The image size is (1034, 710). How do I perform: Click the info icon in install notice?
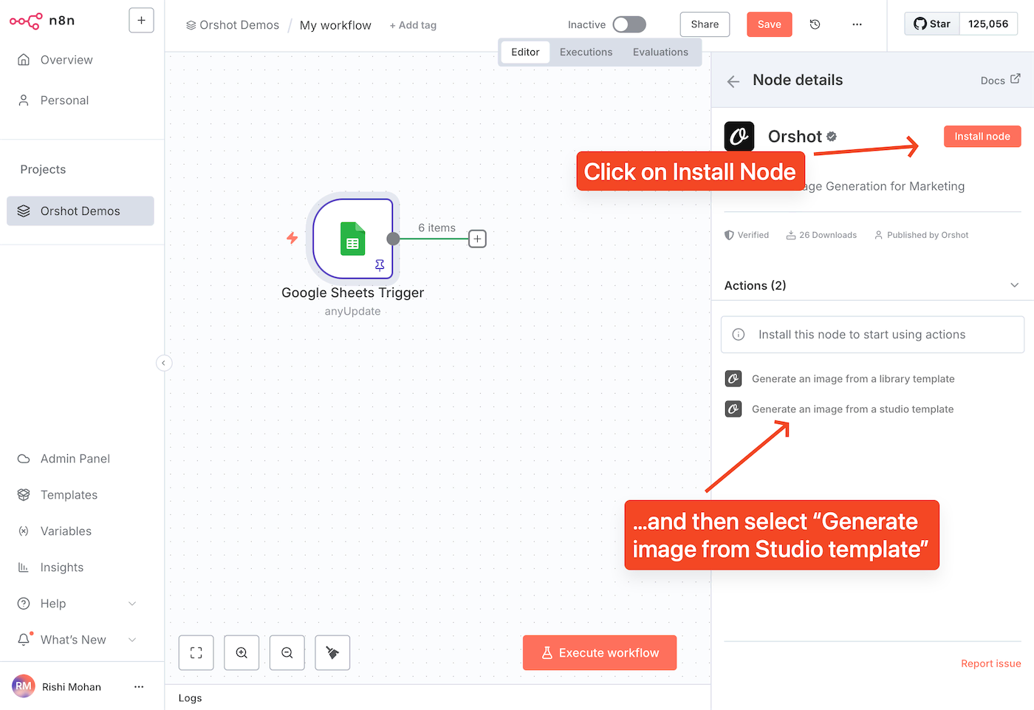738,335
